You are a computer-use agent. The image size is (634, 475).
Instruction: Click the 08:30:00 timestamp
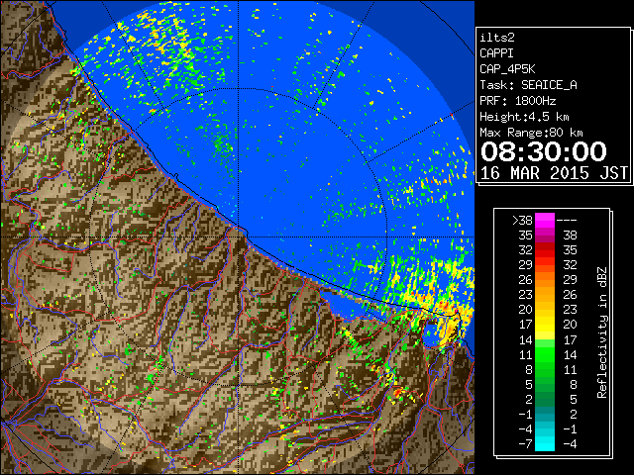click(x=544, y=151)
